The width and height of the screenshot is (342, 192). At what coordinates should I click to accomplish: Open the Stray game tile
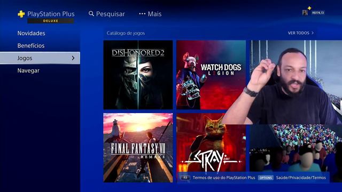pyautogui.click(x=211, y=148)
